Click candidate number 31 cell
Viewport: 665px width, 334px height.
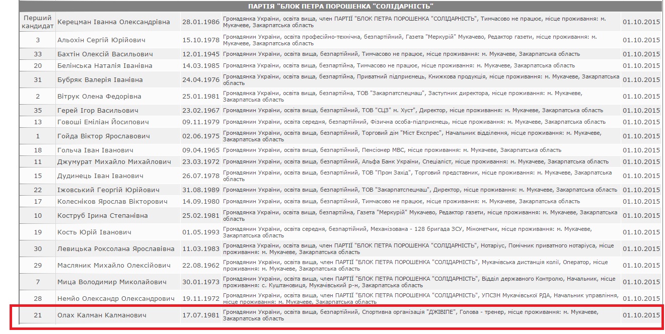[38, 79]
